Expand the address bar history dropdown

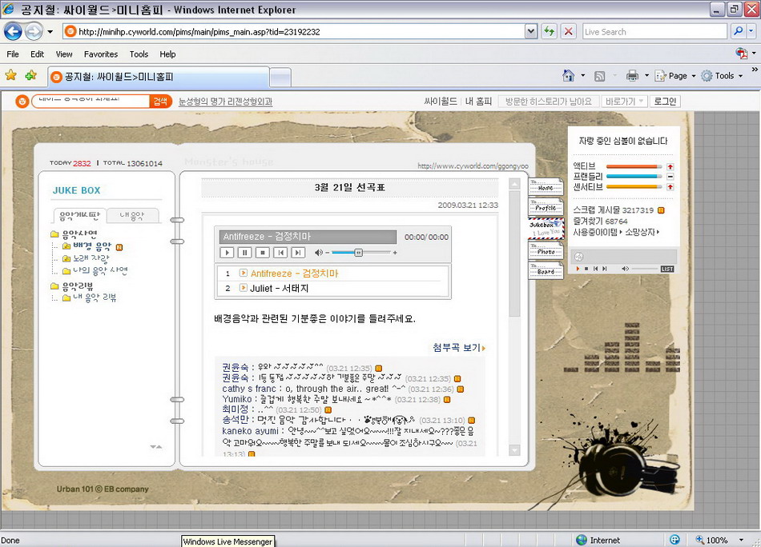[x=531, y=32]
